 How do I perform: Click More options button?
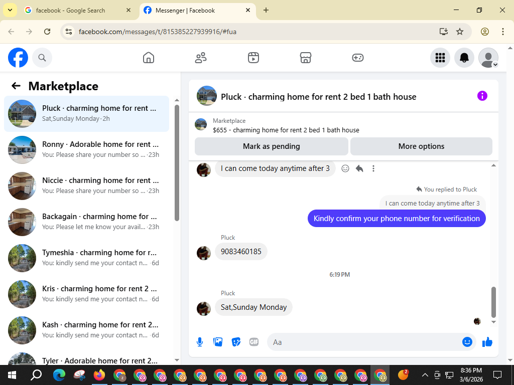coord(421,146)
